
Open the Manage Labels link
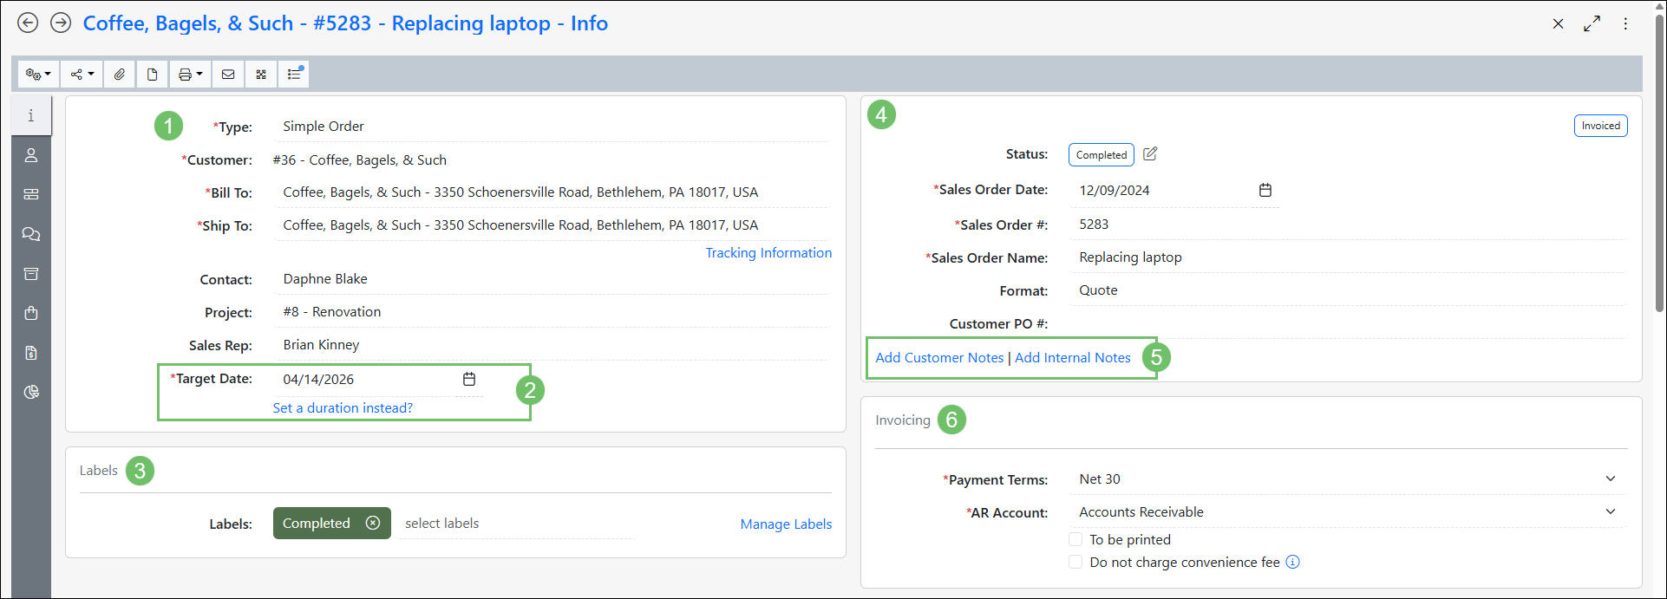[786, 524]
